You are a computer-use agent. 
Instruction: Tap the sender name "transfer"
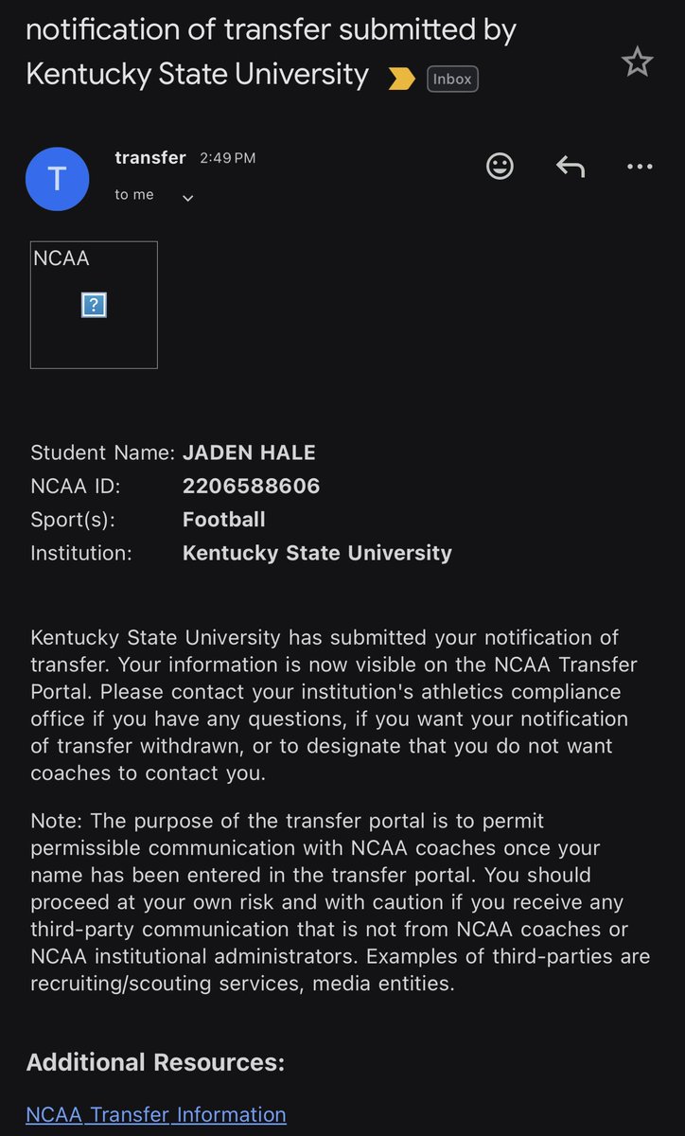[150, 157]
